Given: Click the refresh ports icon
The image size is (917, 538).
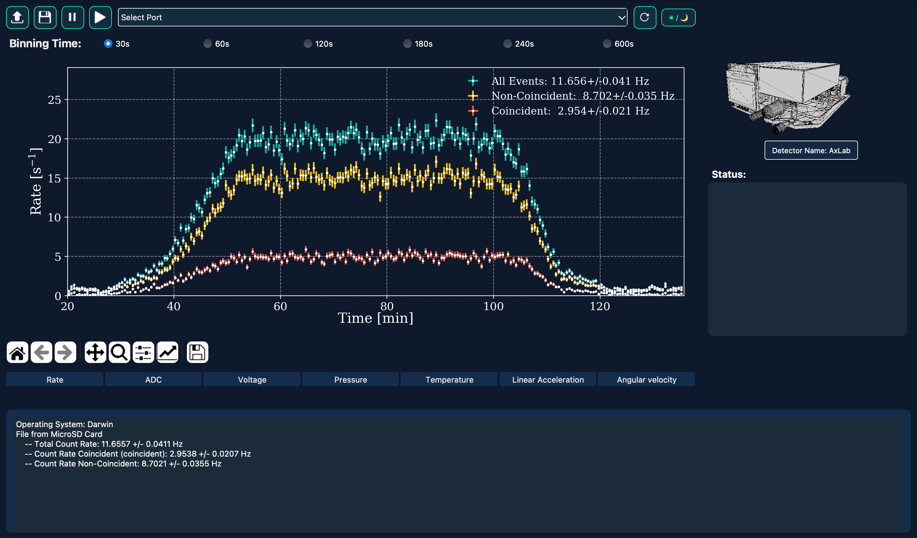Looking at the screenshot, I should point(644,17).
